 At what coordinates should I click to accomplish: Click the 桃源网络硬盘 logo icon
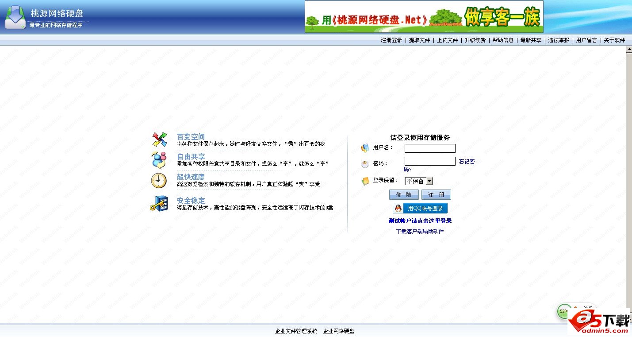coord(15,17)
